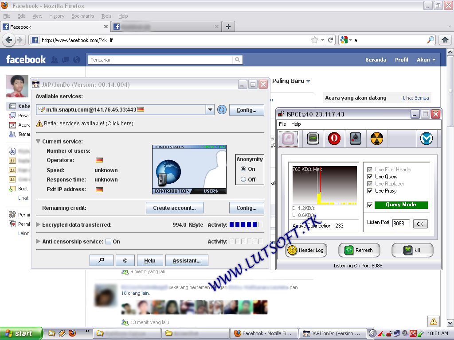The image size is (454, 340).
Task: Click the JonDo copyright info button
Action: [x=125, y=260]
